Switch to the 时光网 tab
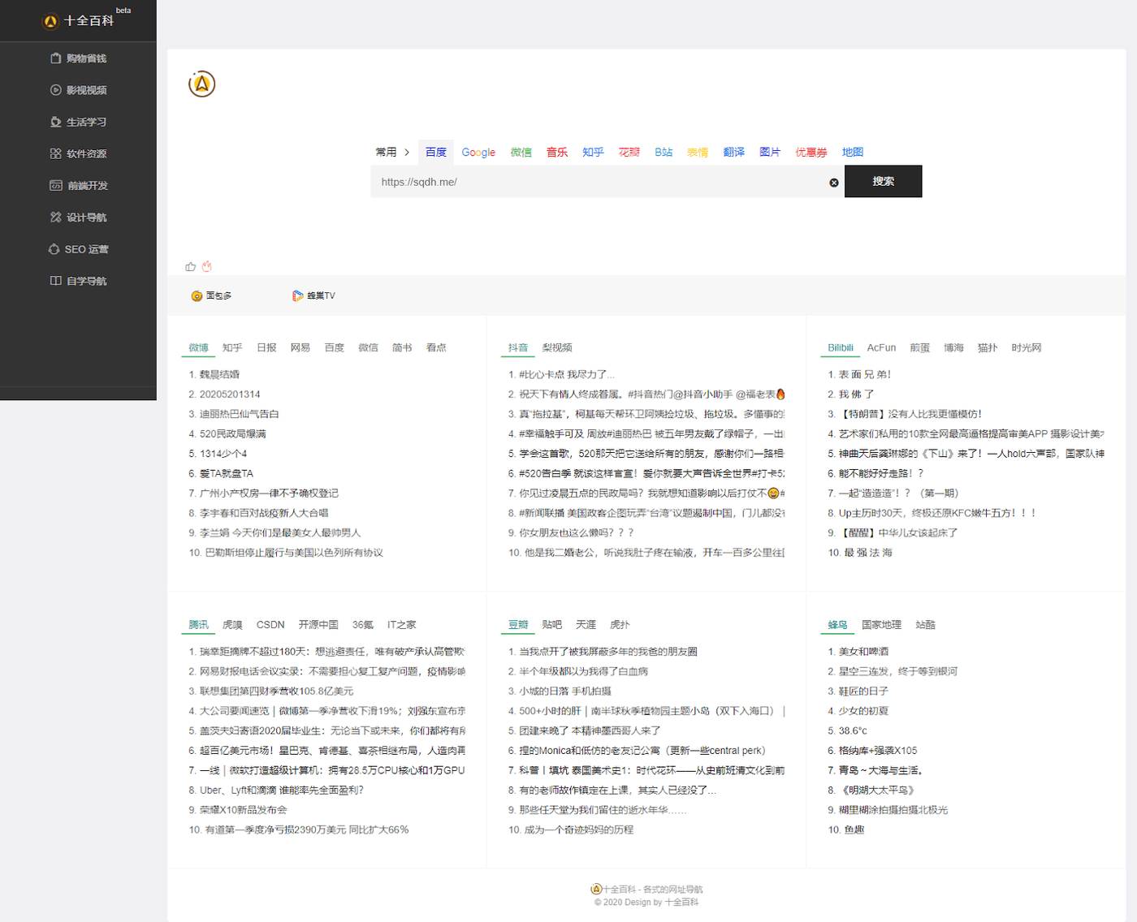 [x=1027, y=348]
